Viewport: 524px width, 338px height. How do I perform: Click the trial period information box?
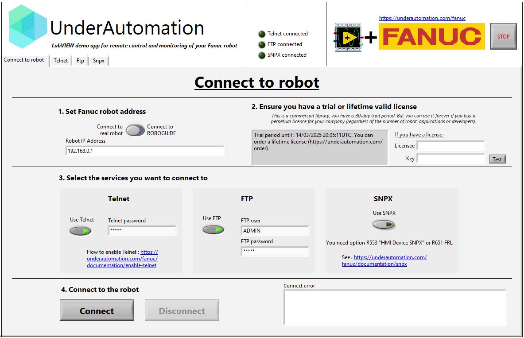coord(320,147)
